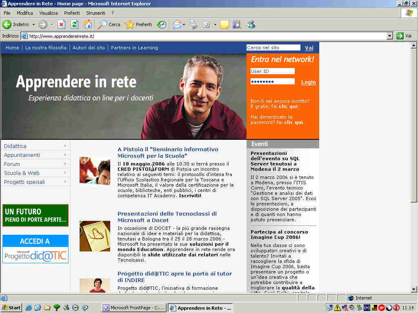
Task: Open the Windows Start menu
Action: (x=11, y=308)
